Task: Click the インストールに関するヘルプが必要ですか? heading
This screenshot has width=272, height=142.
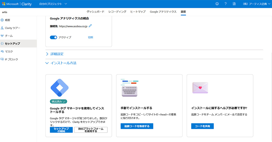Action: tap(219, 108)
